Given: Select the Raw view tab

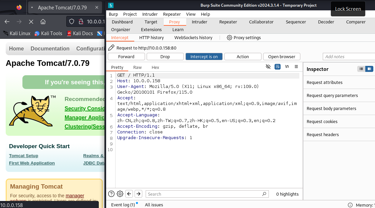Looking at the screenshot, I should click(137, 67).
